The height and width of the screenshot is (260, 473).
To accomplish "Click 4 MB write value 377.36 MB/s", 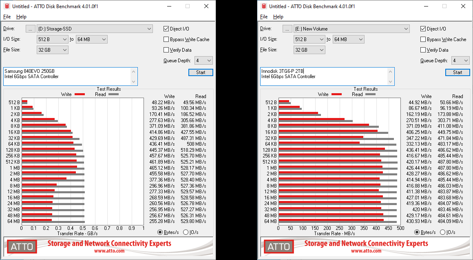I will (x=162, y=180).
